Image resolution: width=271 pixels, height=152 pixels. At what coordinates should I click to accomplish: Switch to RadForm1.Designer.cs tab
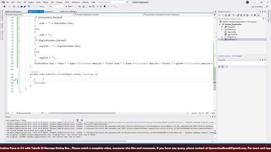14,11
